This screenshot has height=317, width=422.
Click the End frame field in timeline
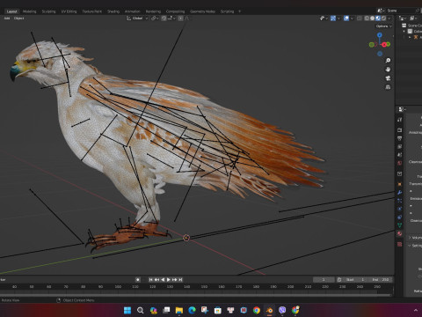381,280
